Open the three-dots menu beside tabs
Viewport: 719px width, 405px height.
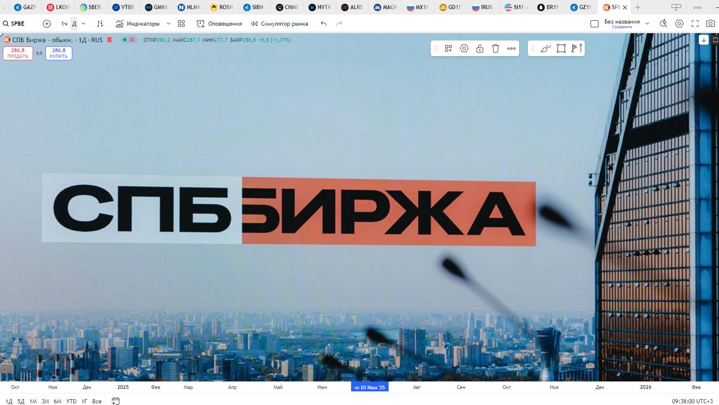697,7
